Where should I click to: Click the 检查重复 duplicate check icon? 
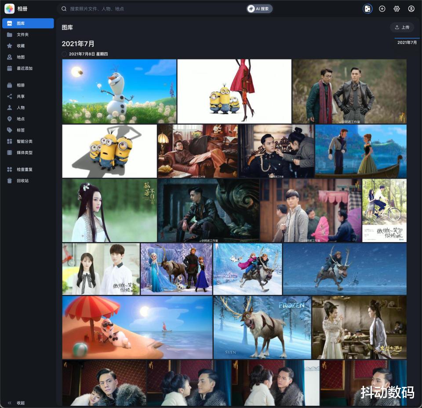9,169
